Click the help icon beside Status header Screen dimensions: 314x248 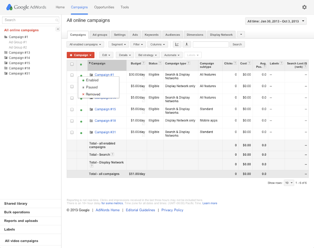160,63
